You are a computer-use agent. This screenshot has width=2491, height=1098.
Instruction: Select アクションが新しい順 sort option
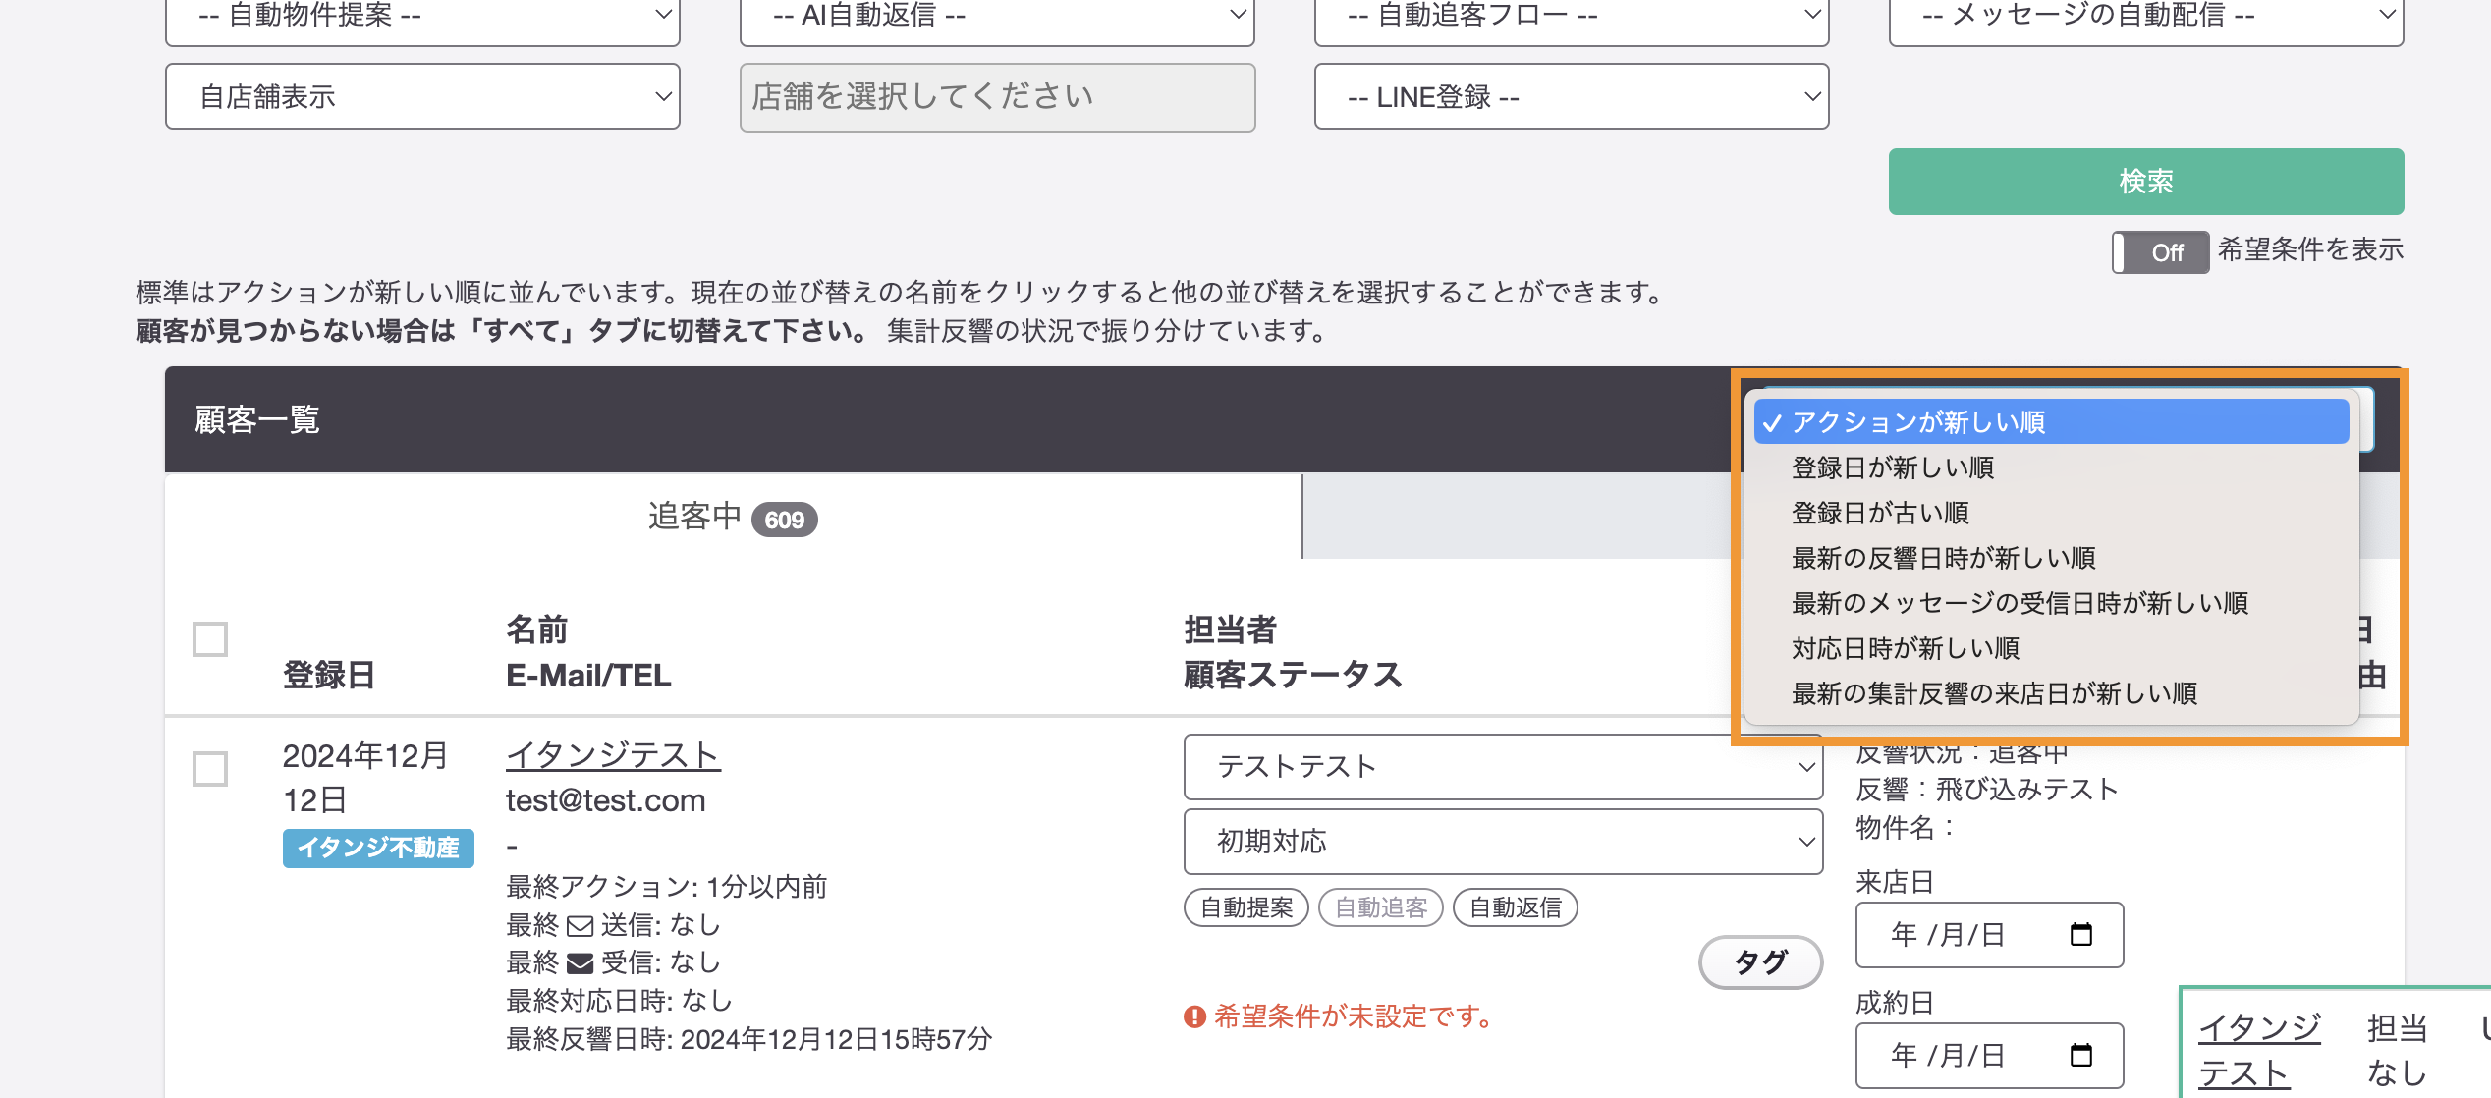[x=2051, y=422]
